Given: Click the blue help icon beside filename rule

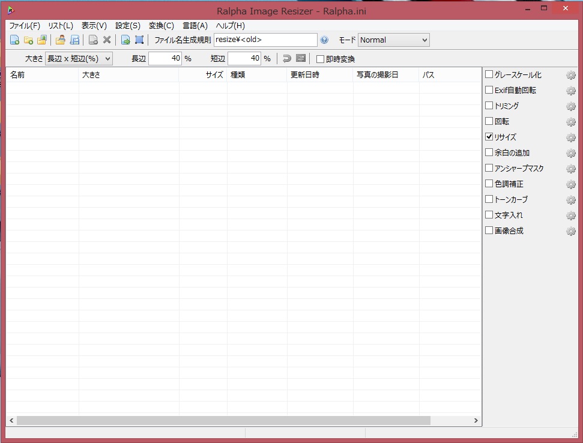Looking at the screenshot, I should (324, 40).
